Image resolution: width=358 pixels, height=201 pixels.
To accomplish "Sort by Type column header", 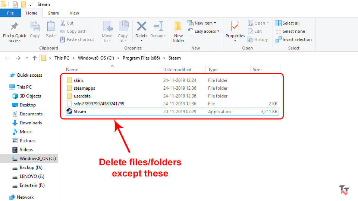I will [x=213, y=70].
